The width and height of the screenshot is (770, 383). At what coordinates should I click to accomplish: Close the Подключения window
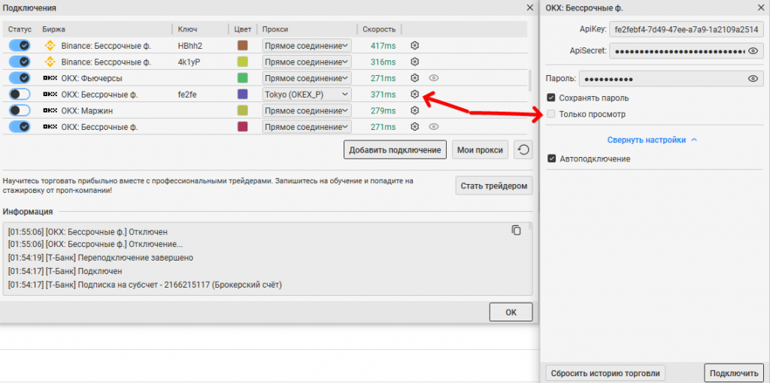[x=530, y=8]
